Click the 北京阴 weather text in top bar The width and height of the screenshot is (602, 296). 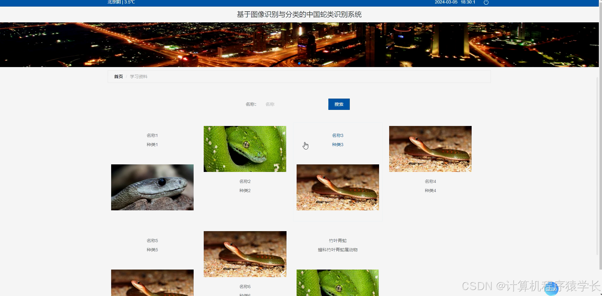[121, 2]
